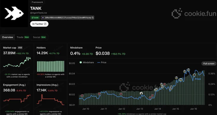The height and width of the screenshot is (115, 217).
Task: Click the +96.39% mindshare comparison note
Action: pyautogui.click(x=142, y=114)
